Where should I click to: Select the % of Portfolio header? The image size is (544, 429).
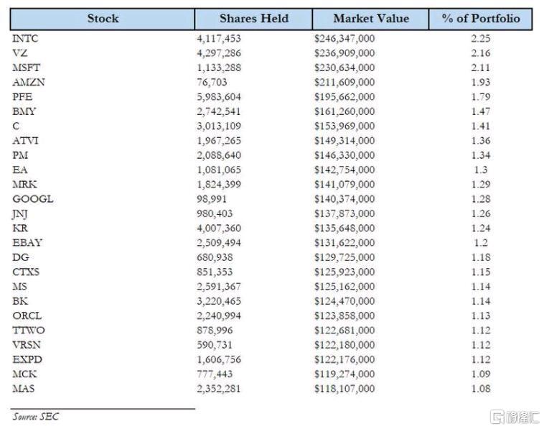click(x=481, y=19)
